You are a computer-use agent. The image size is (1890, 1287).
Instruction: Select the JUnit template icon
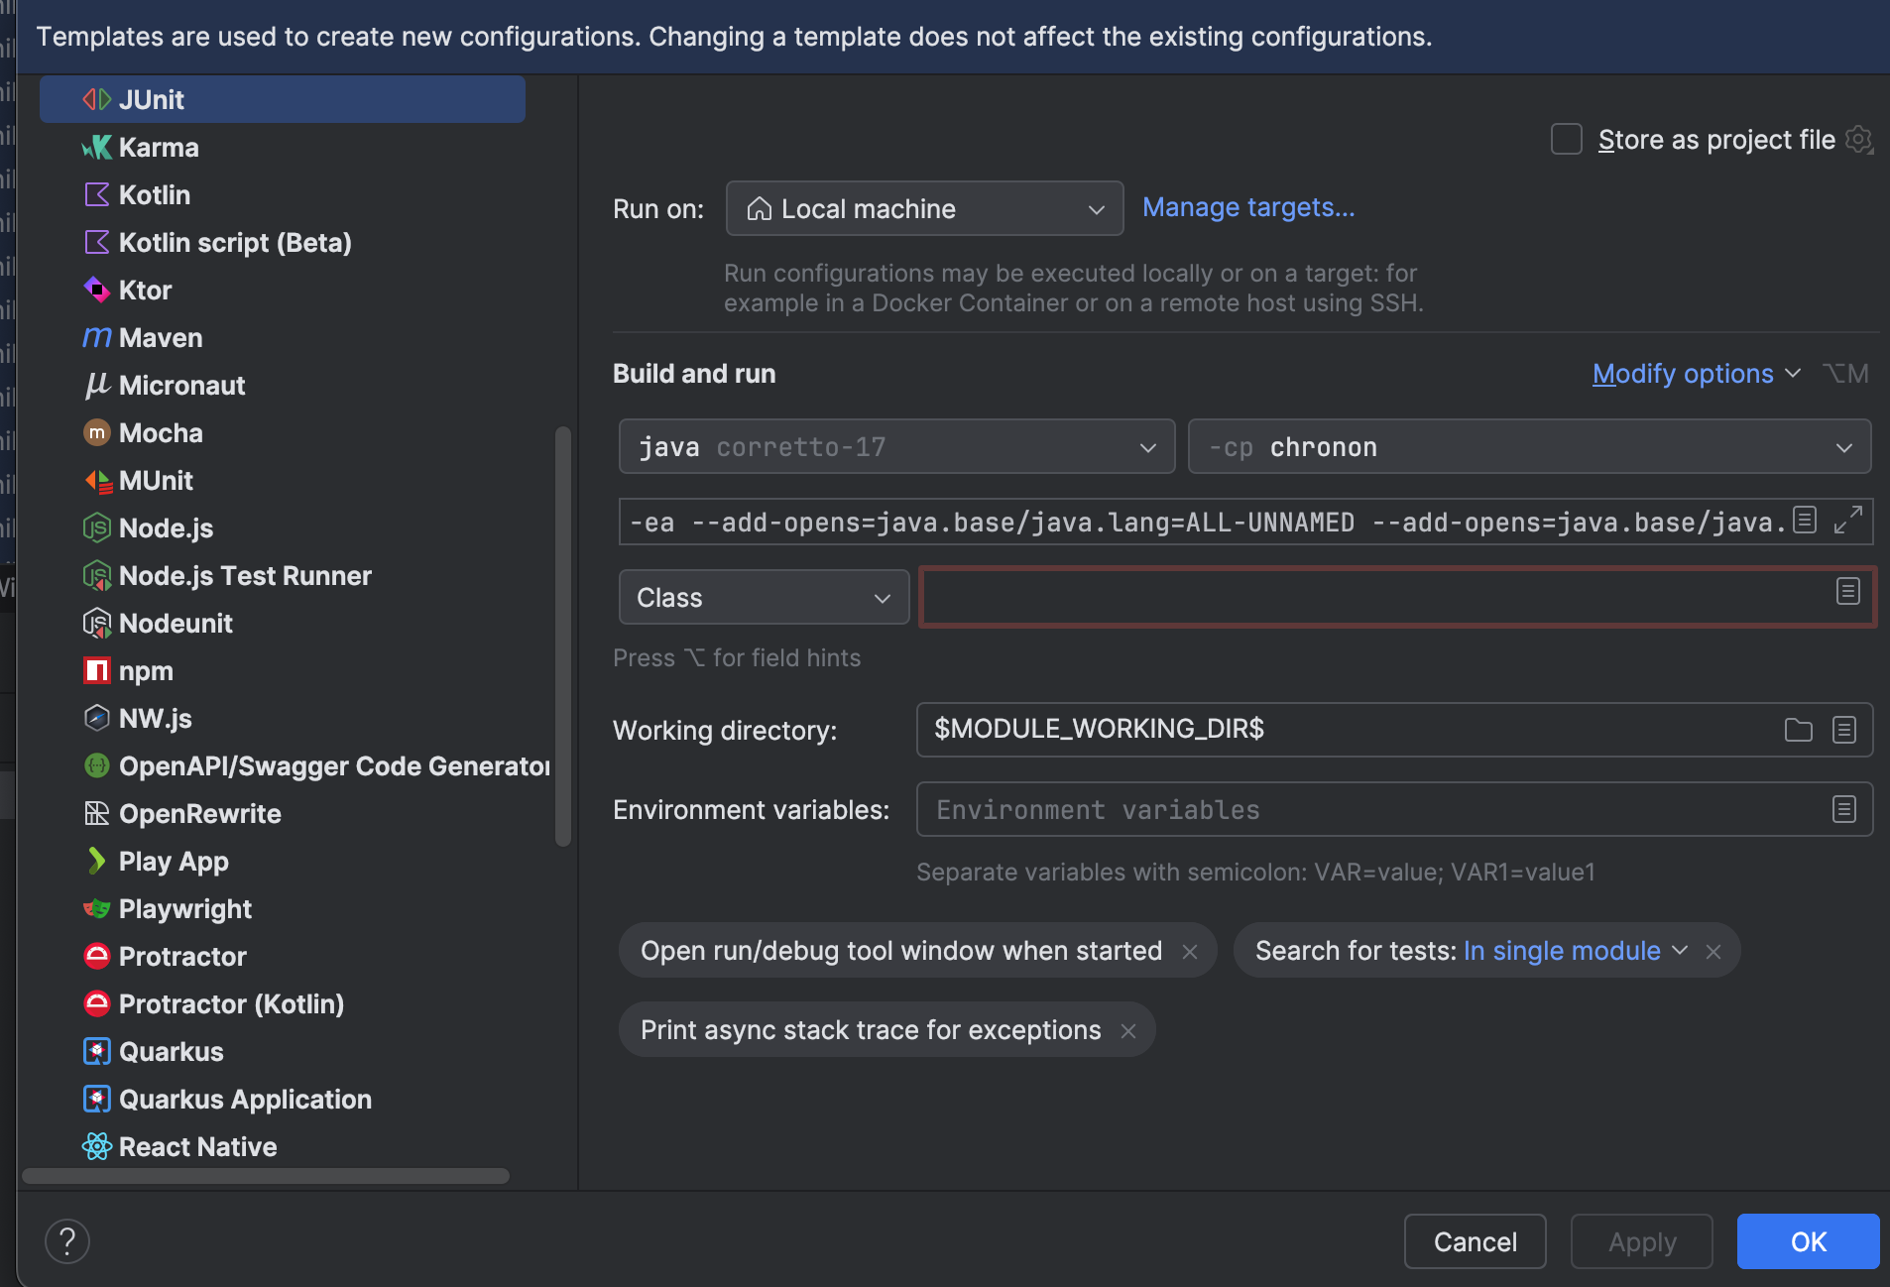[96, 99]
